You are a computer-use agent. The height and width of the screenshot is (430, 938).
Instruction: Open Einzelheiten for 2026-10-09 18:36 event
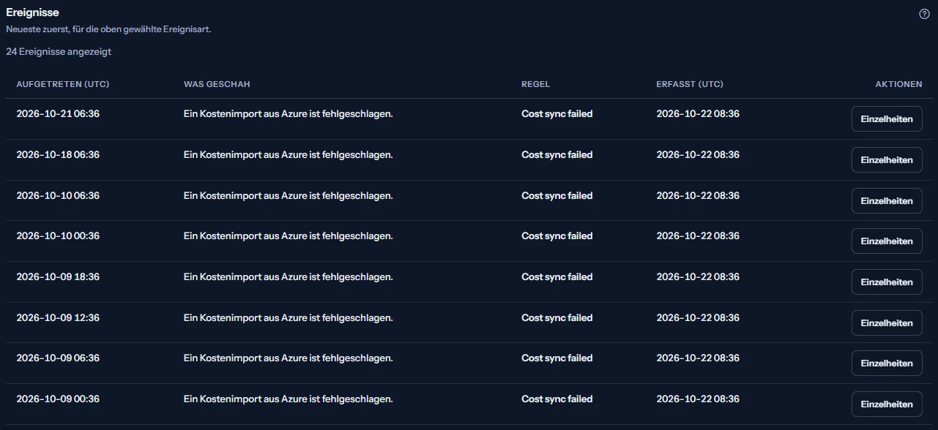[x=887, y=282]
